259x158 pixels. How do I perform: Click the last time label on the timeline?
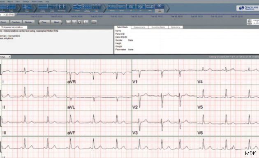click(237, 17)
